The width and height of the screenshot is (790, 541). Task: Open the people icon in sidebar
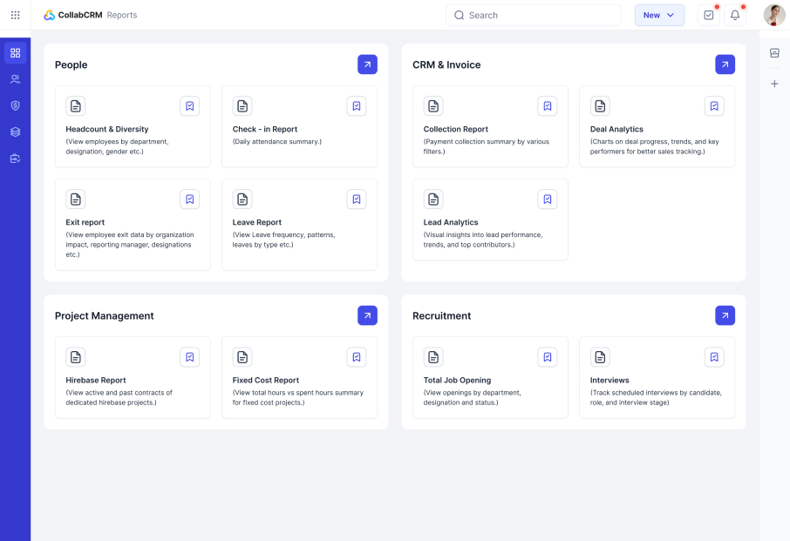15,79
